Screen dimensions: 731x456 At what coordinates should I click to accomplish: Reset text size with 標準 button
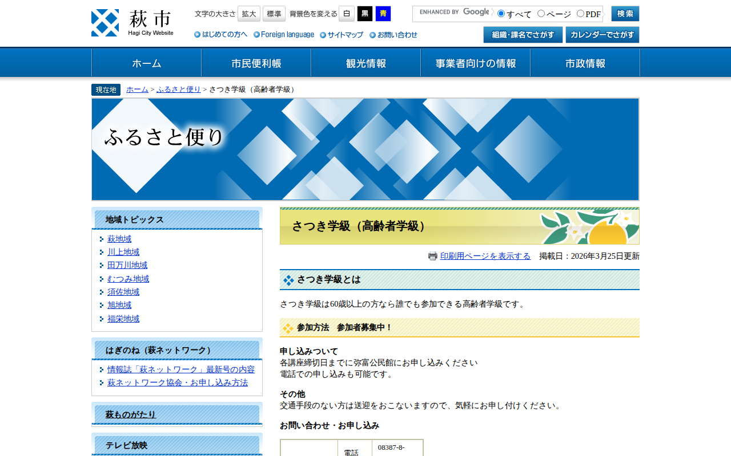[274, 14]
